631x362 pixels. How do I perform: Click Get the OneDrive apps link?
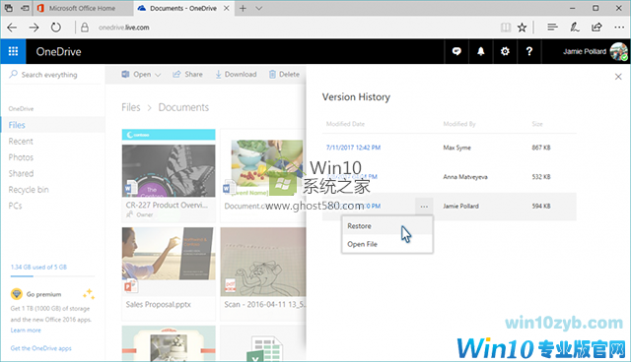[41, 348]
